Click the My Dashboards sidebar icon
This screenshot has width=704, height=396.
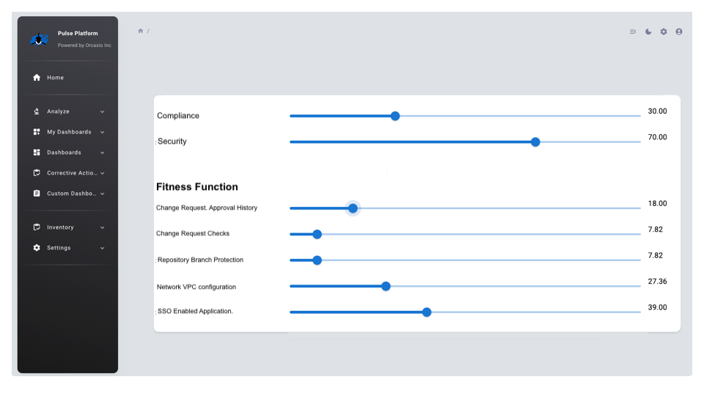click(37, 132)
